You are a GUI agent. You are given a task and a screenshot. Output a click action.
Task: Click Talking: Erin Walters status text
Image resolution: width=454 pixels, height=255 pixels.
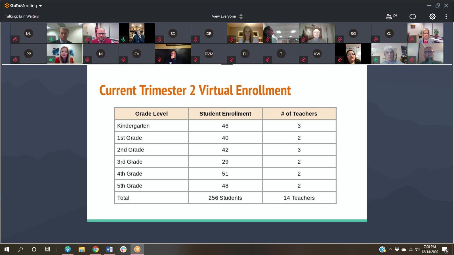coord(22,16)
